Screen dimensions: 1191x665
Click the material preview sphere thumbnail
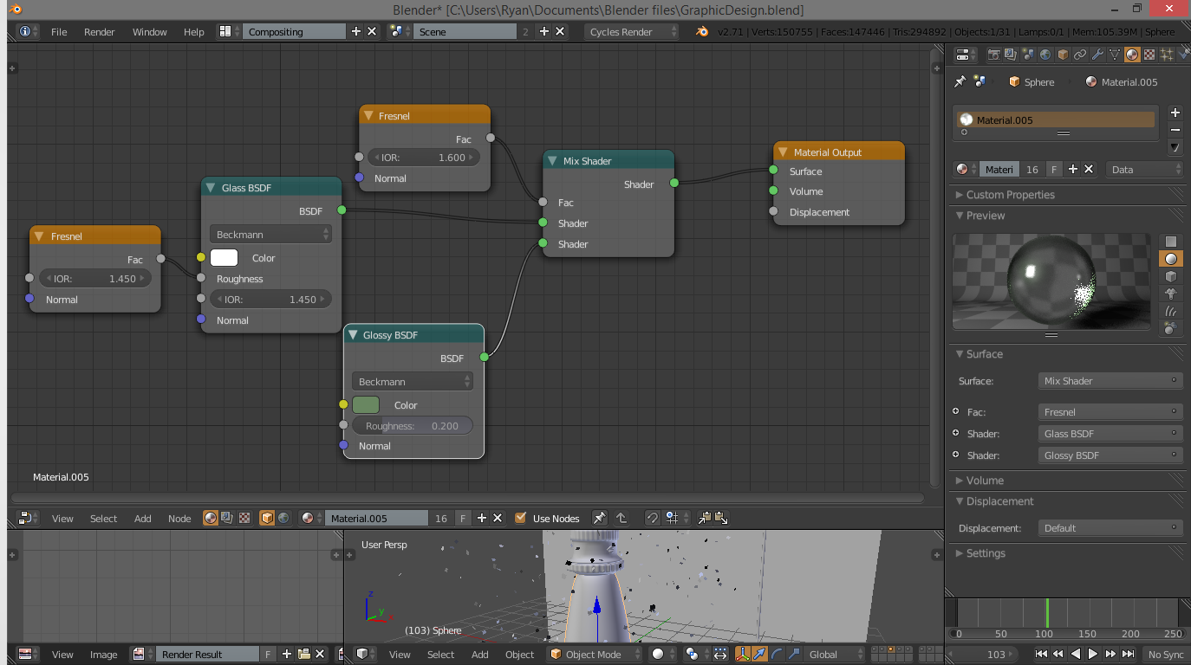tap(1053, 281)
